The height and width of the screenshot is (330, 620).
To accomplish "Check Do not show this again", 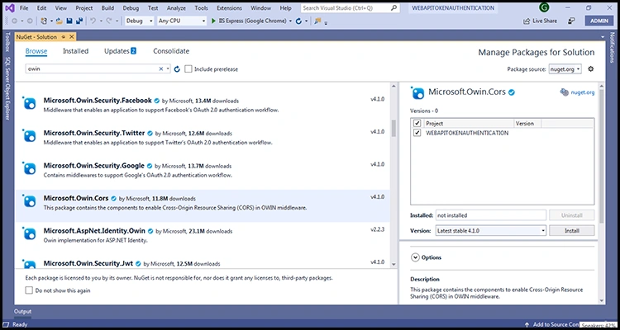I will click(29, 290).
